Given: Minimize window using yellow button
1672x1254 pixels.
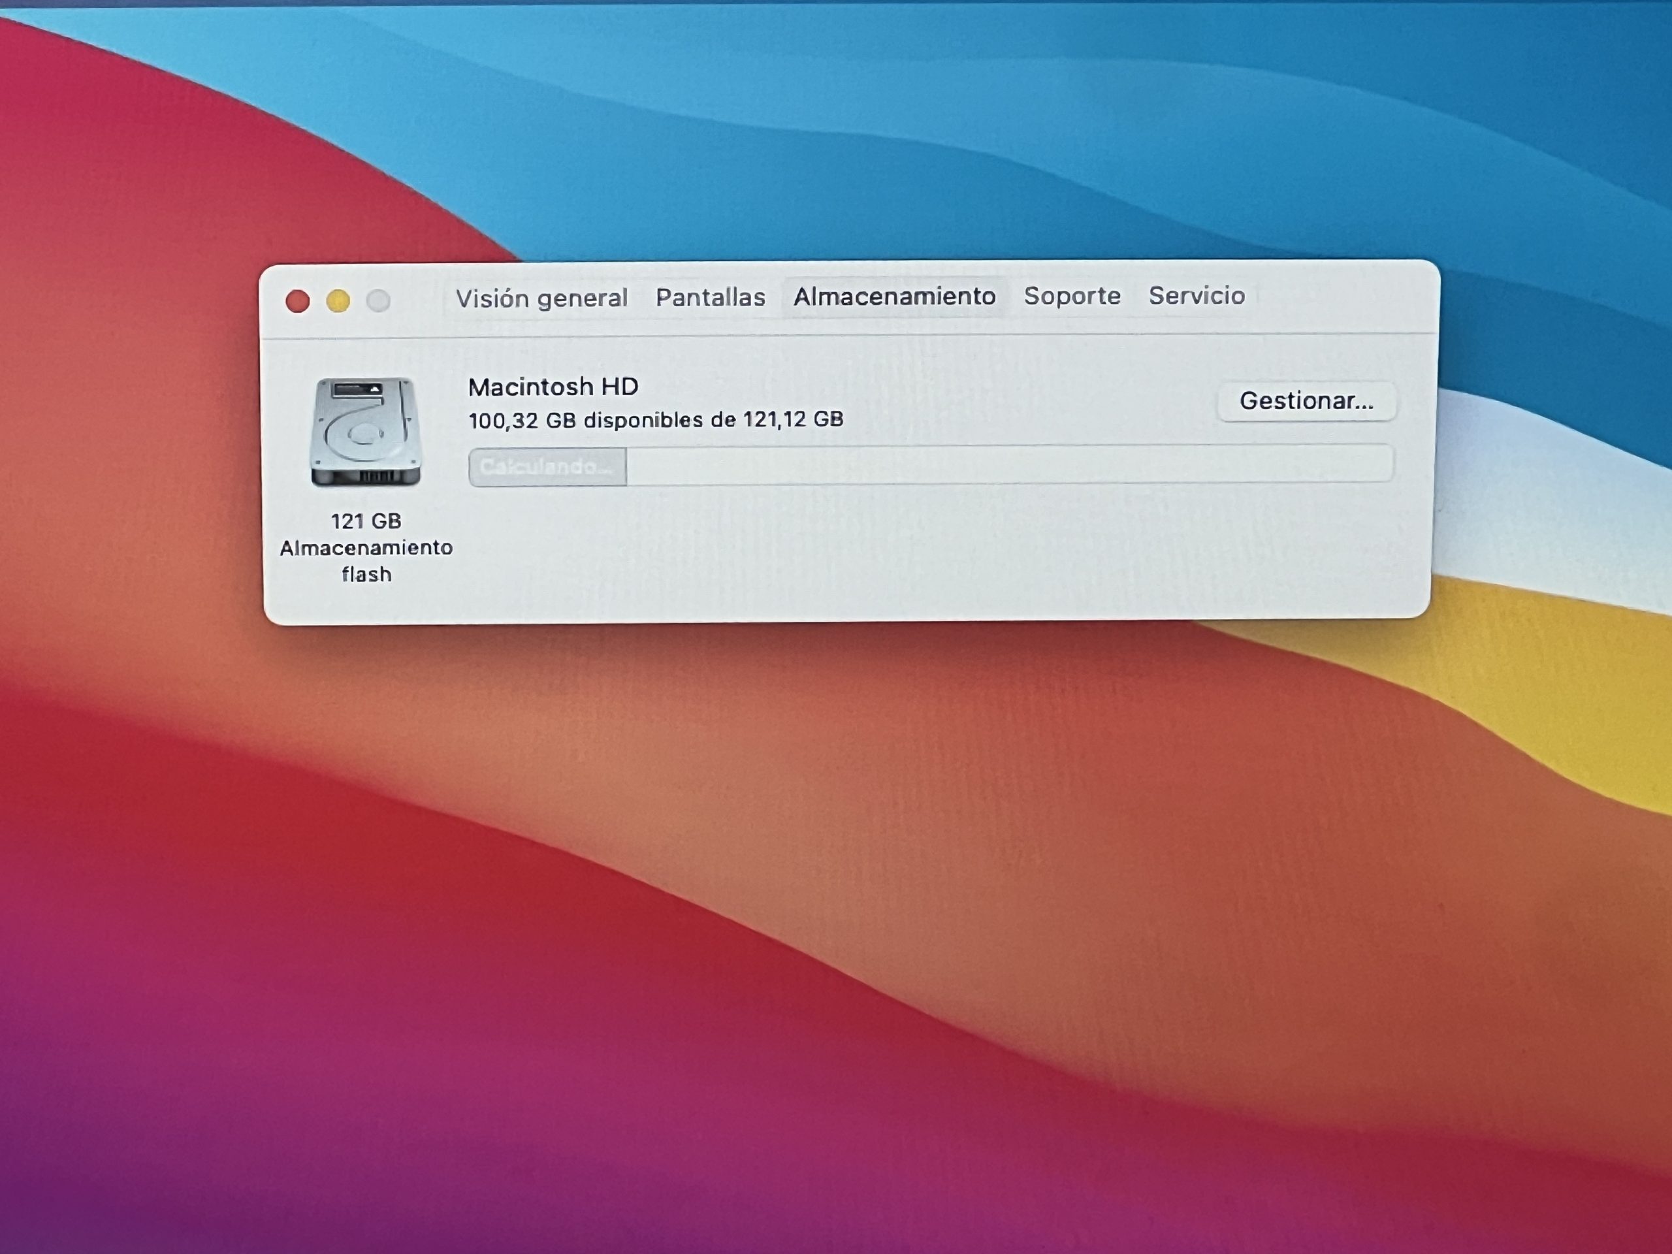Looking at the screenshot, I should pyautogui.click(x=338, y=302).
